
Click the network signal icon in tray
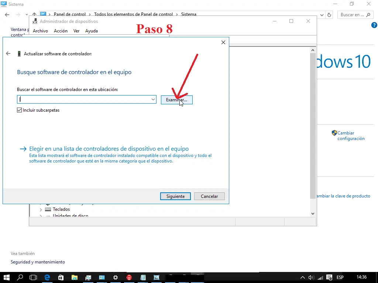point(320,277)
